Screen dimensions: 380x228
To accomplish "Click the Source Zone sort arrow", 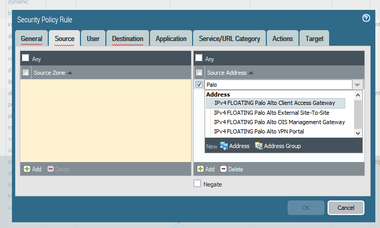I will [70, 73].
